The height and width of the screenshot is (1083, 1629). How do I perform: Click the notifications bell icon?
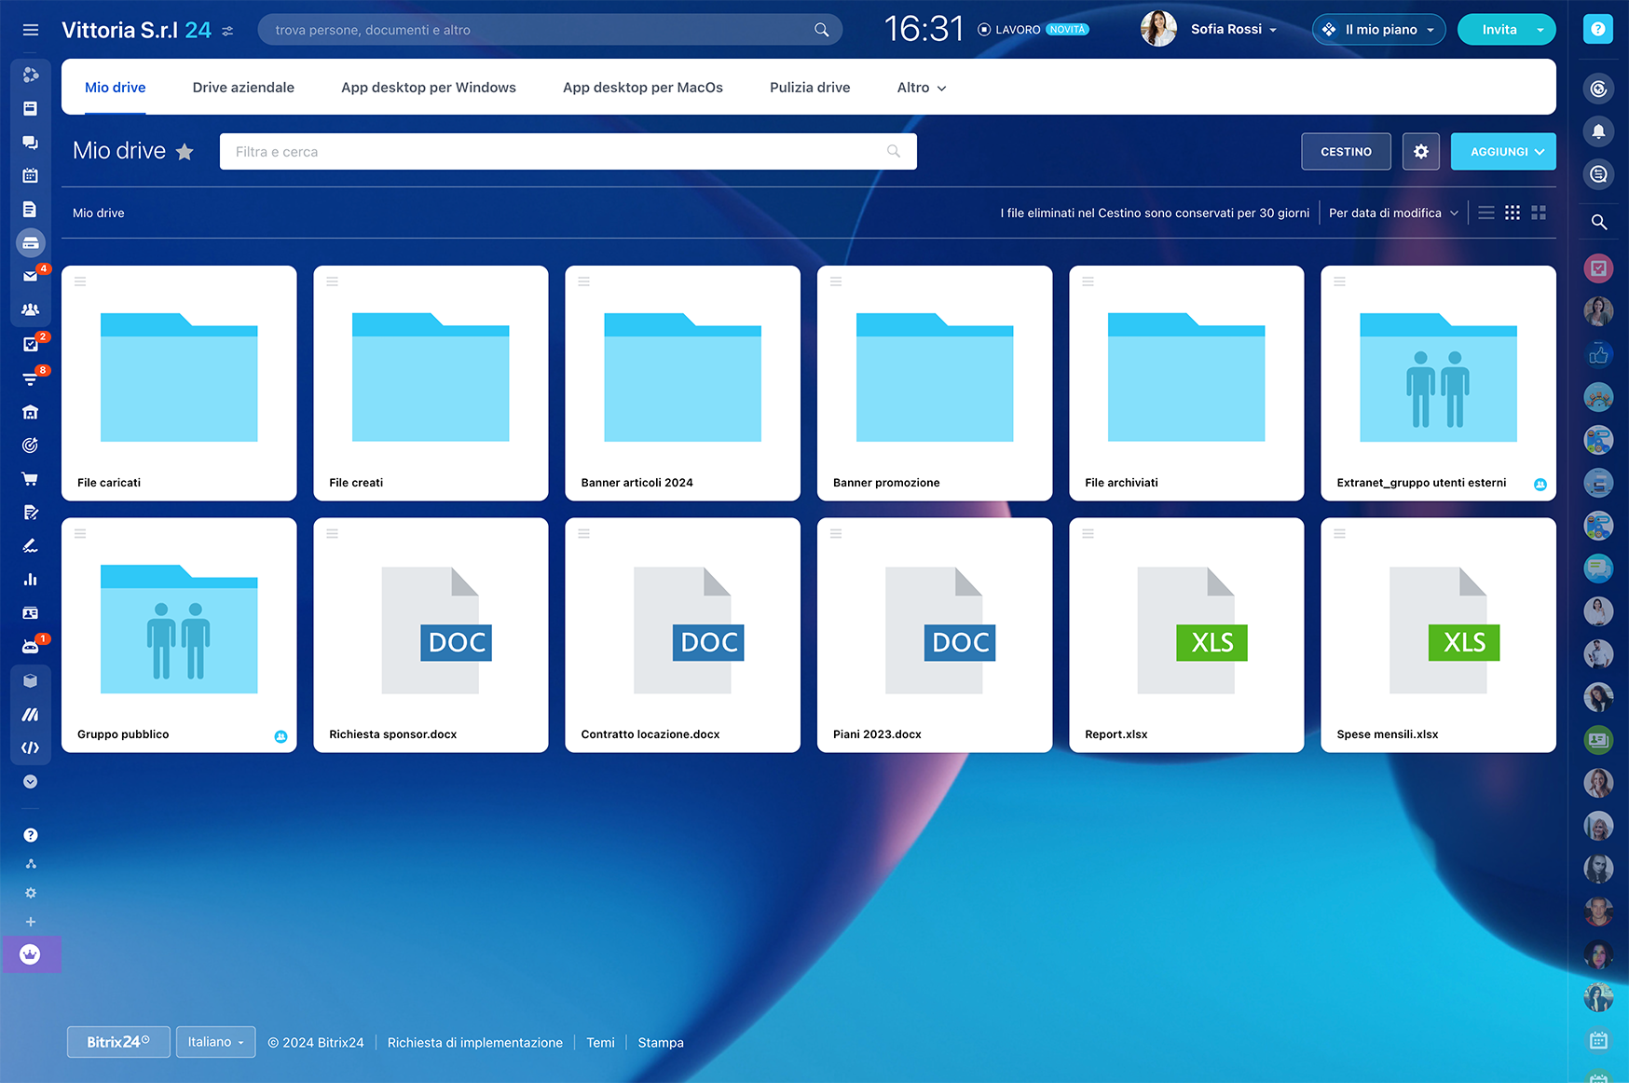click(1598, 131)
